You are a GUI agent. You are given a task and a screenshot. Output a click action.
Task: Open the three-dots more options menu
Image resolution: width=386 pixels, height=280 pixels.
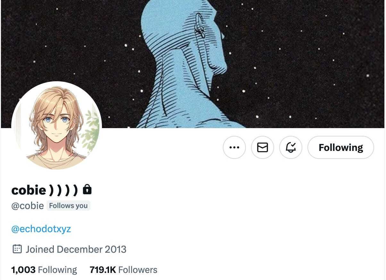pyautogui.click(x=234, y=147)
